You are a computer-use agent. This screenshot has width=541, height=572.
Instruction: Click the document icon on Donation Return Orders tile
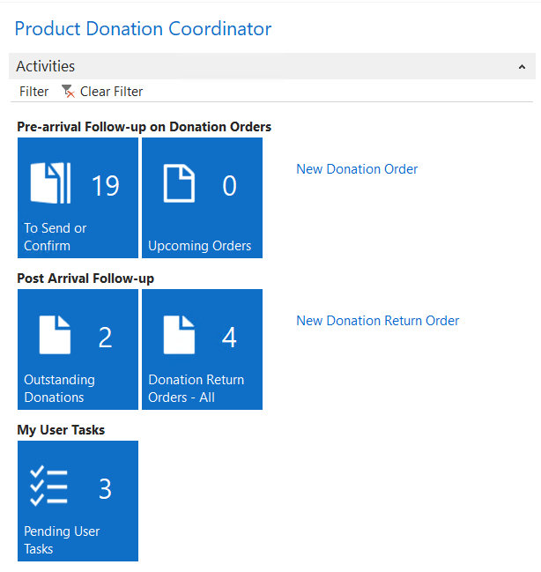[x=178, y=336]
